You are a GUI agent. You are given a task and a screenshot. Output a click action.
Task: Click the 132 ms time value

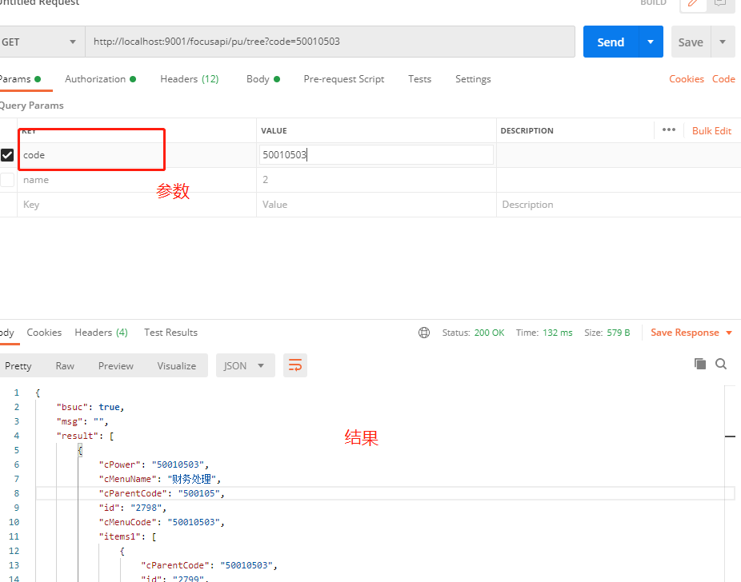pyautogui.click(x=557, y=333)
